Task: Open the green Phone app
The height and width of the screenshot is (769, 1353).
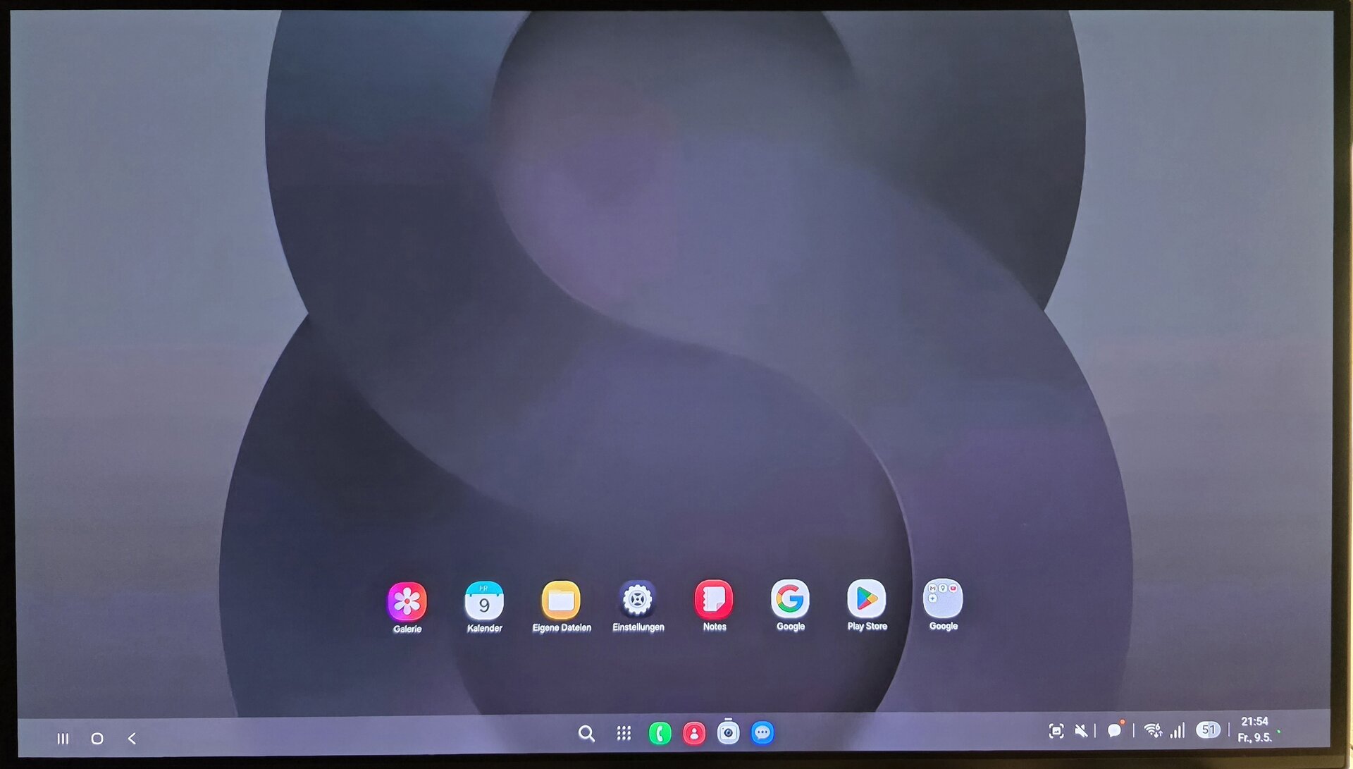Action: (660, 734)
